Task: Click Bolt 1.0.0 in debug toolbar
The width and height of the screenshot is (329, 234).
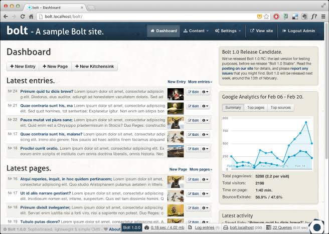Action: tap(132, 227)
